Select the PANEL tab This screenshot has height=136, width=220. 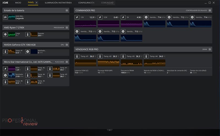pyautogui.click(x=31, y=2)
